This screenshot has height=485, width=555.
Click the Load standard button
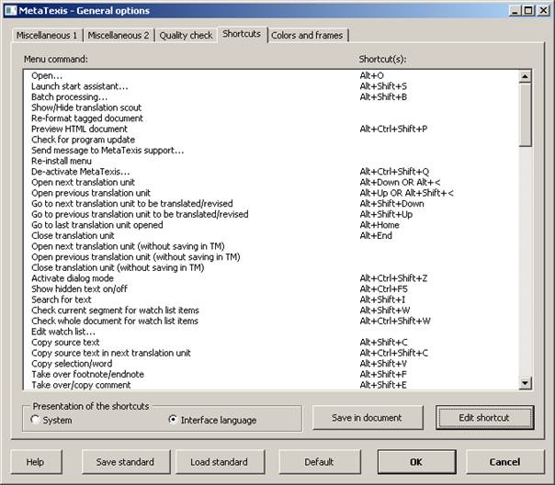tap(219, 462)
